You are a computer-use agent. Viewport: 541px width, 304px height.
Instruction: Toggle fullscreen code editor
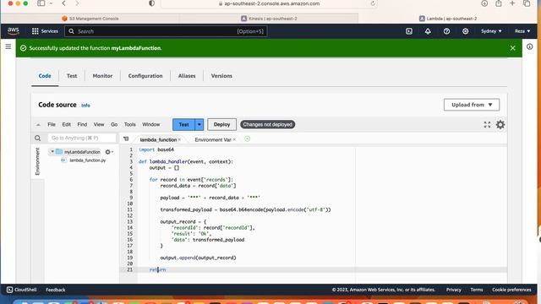point(487,124)
